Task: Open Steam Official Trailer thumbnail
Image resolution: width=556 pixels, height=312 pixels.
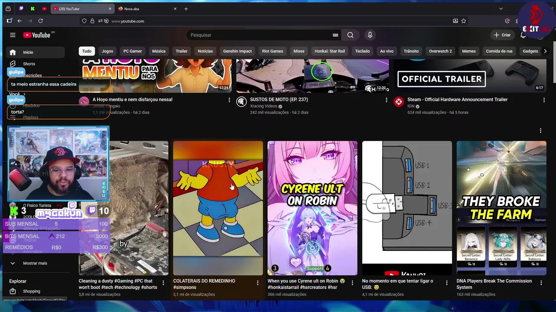Action: (470, 76)
